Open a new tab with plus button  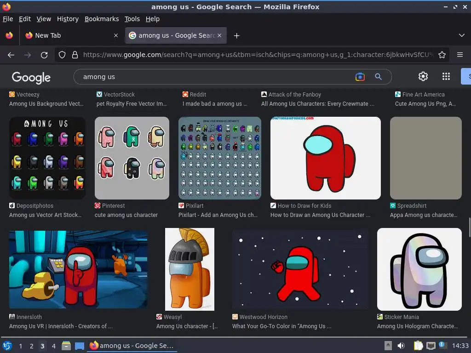(x=237, y=36)
